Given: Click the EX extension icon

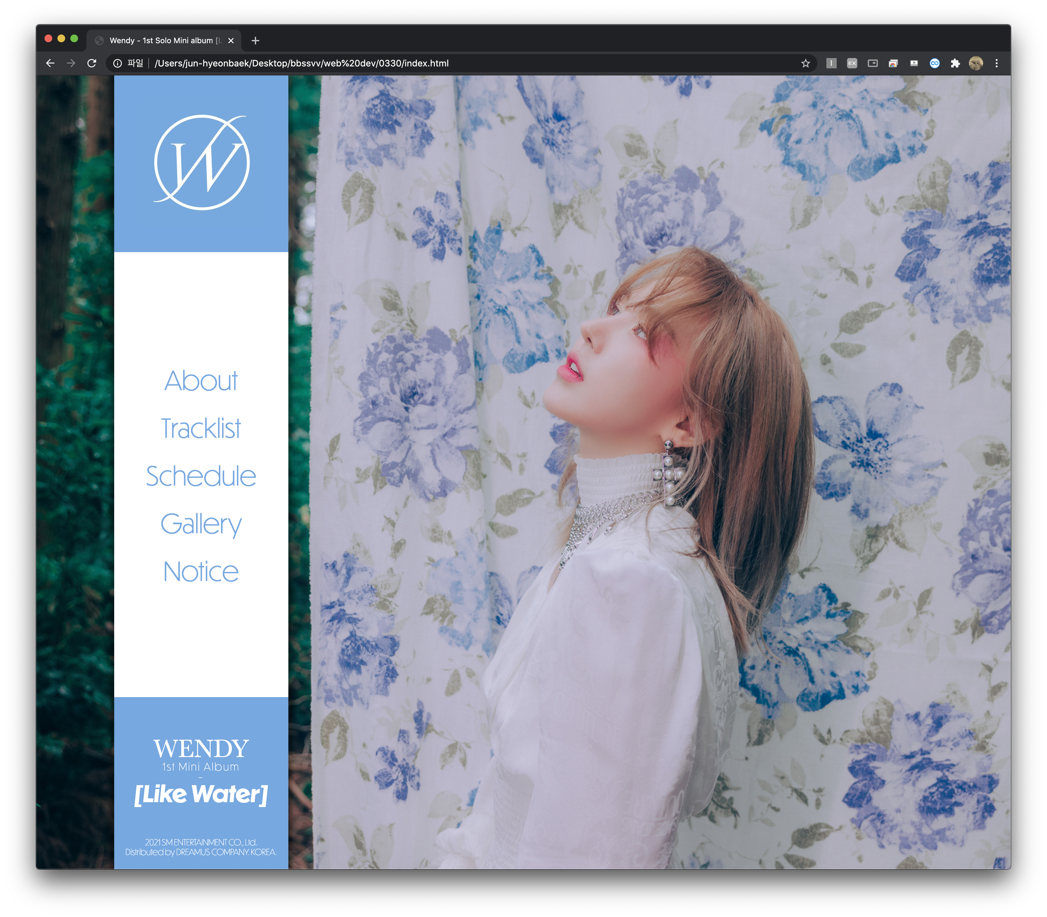Looking at the screenshot, I should [x=852, y=64].
